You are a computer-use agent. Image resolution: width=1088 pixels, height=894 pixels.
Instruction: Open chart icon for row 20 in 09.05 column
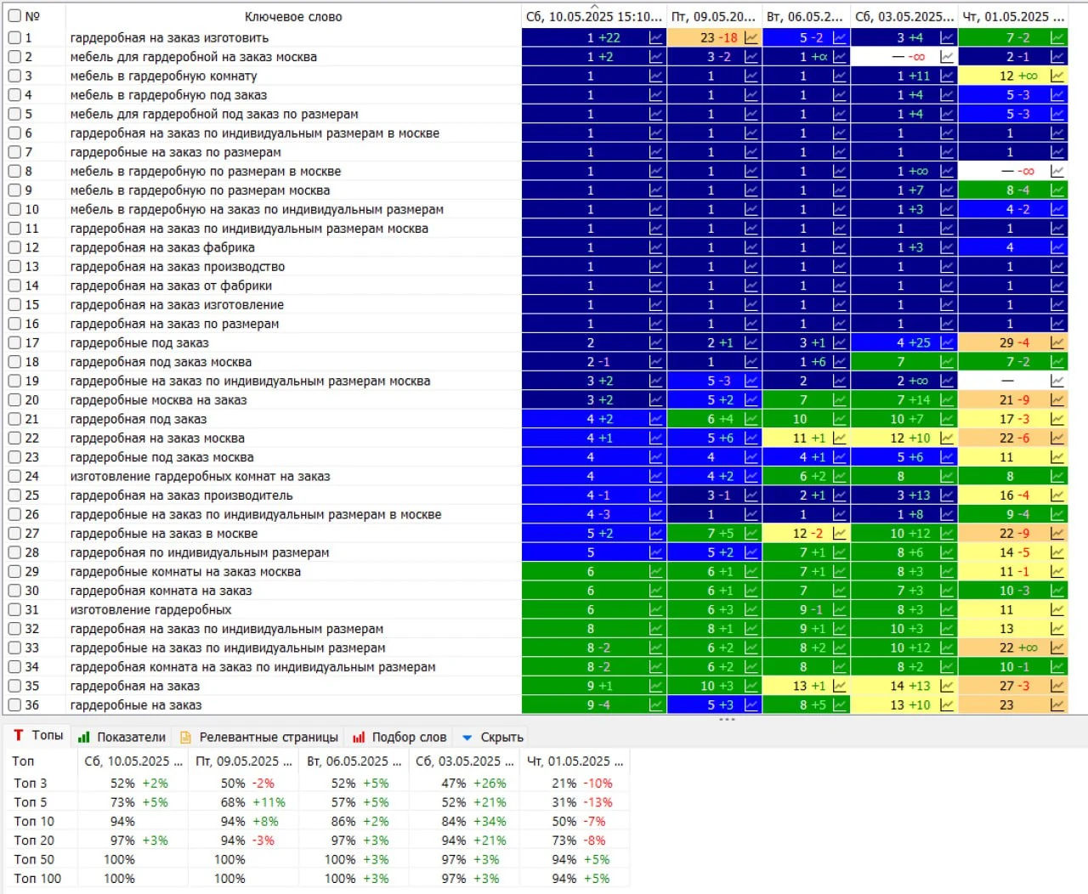point(751,400)
